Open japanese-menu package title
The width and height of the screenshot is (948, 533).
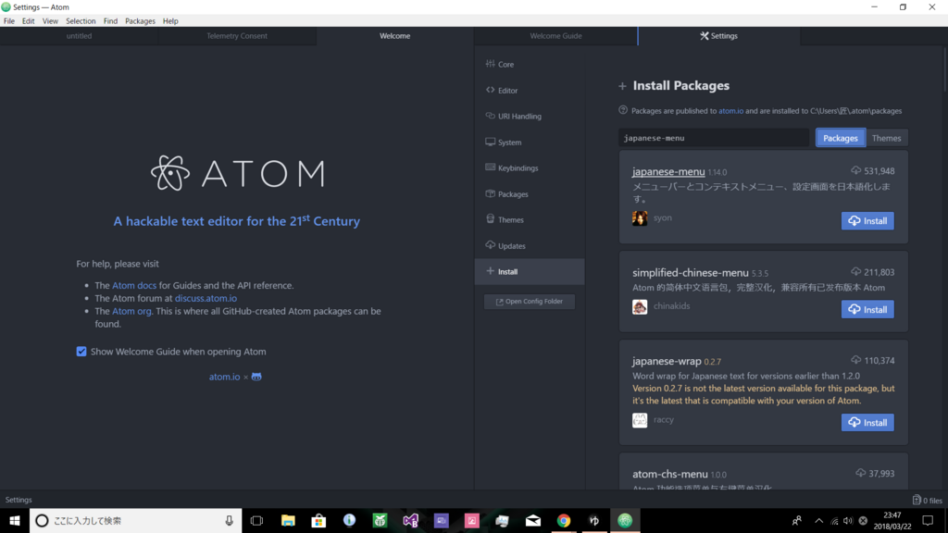(668, 171)
